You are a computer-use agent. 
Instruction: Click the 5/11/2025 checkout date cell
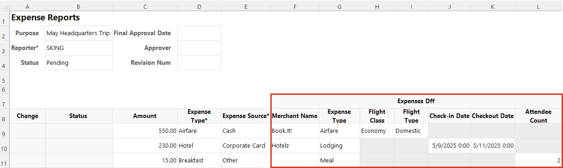tap(493, 146)
